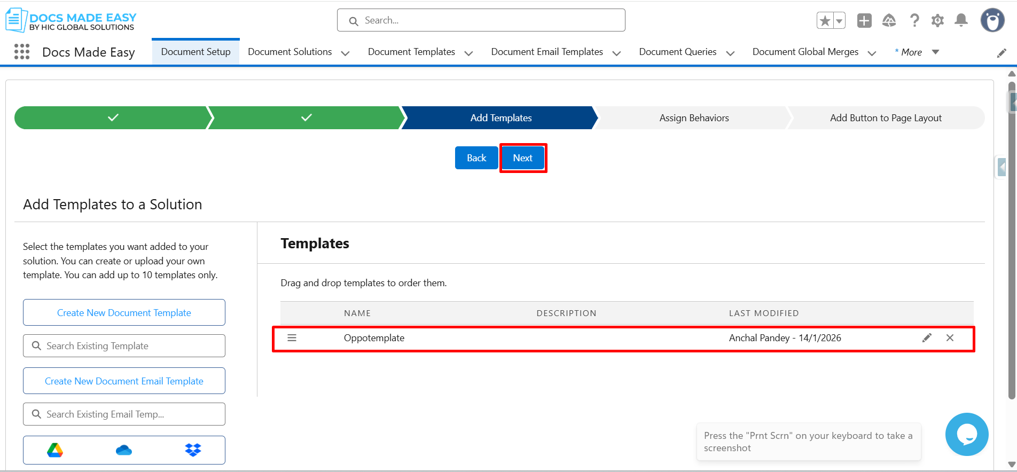Go to the Assign Behaviors step
The height and width of the screenshot is (472, 1017).
693,118
